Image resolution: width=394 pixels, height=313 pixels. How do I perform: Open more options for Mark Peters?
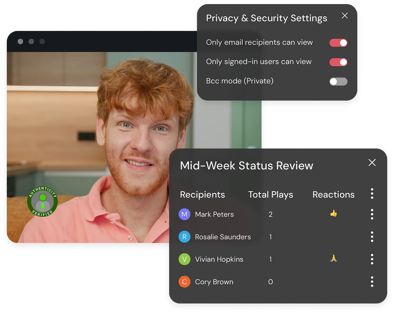tap(372, 214)
